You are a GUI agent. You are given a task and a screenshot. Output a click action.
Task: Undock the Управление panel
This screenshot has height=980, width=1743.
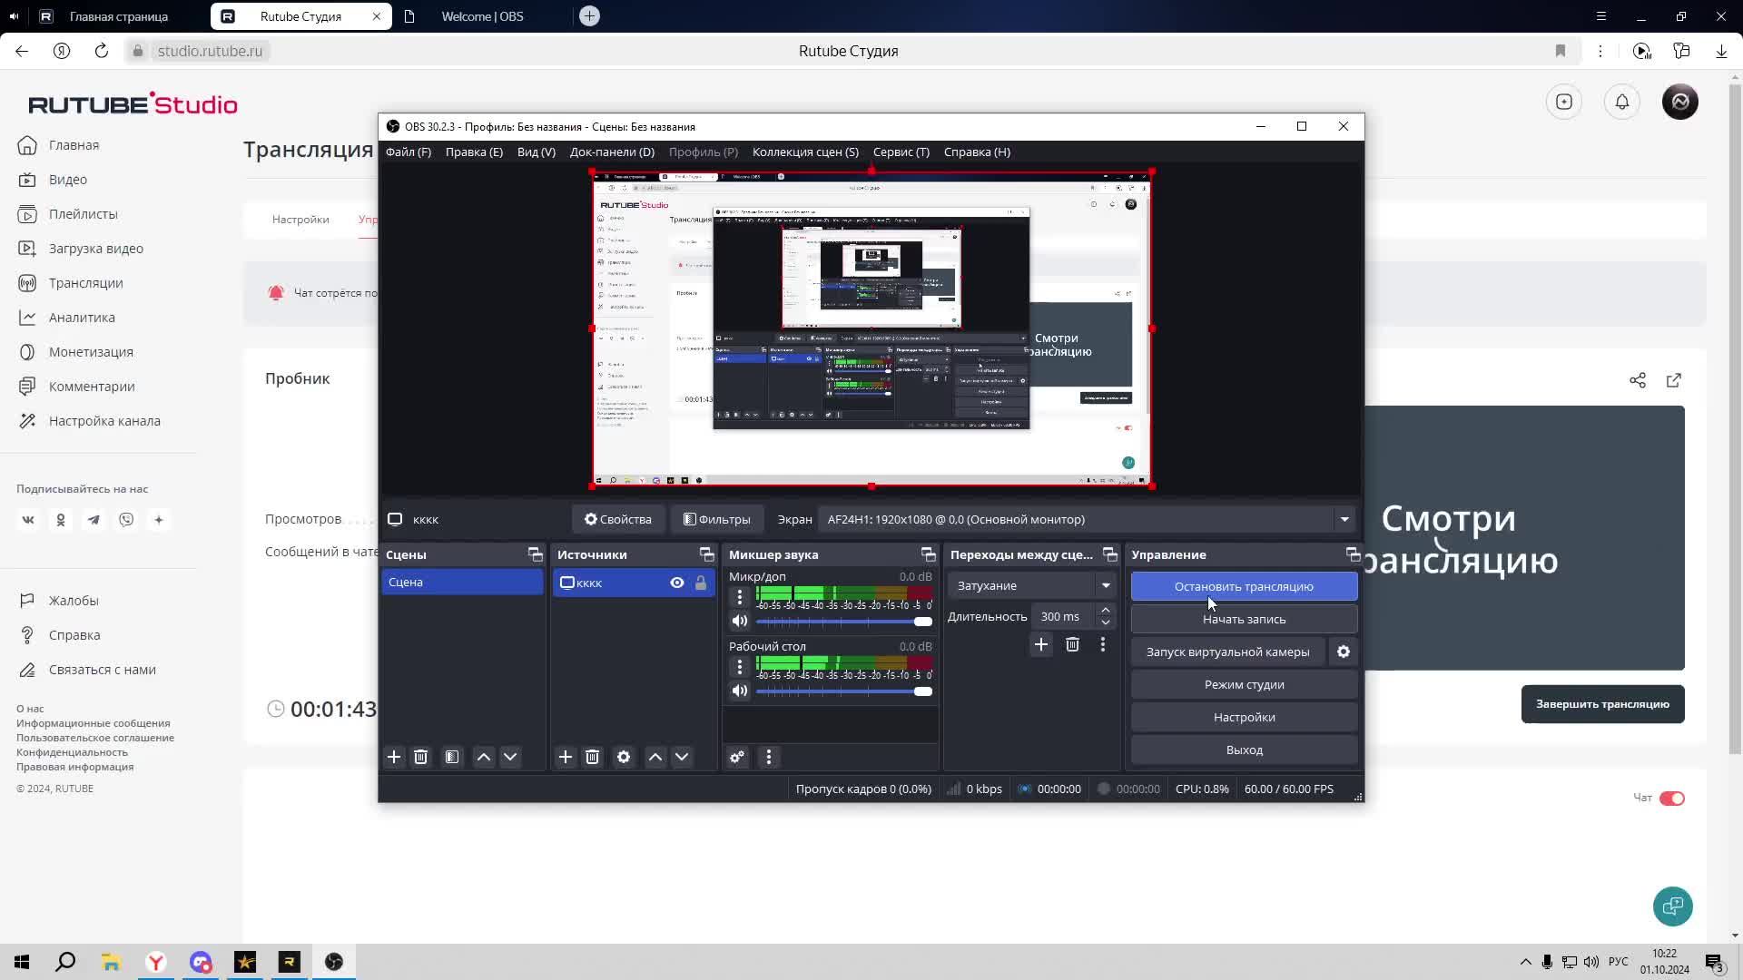pos(1353,554)
